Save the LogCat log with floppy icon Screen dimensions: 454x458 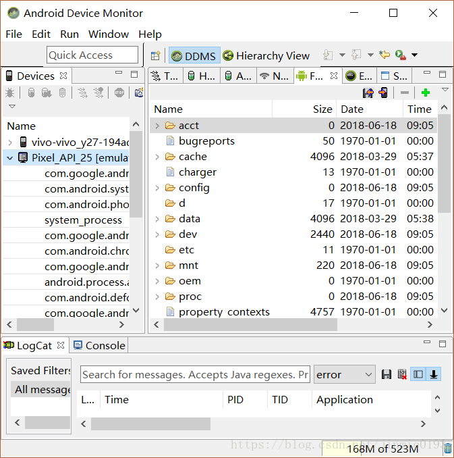(x=387, y=374)
